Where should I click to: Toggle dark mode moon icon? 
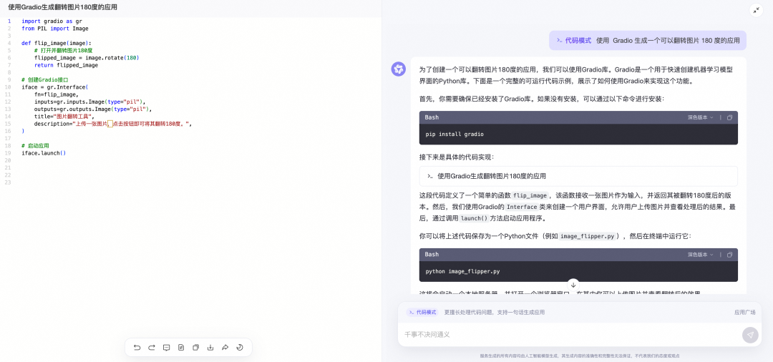coord(240,347)
